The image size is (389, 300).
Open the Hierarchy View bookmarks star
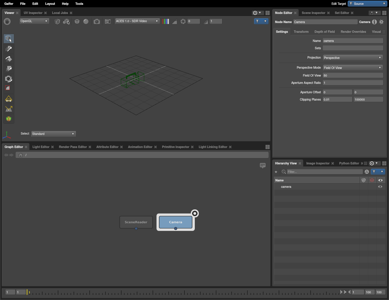pyautogui.click(x=276, y=172)
